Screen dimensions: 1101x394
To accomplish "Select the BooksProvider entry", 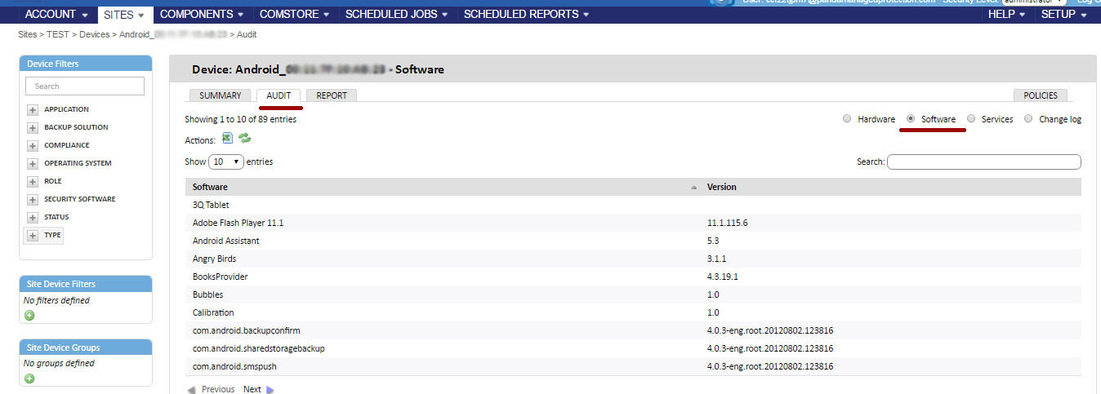I will 221,277.
